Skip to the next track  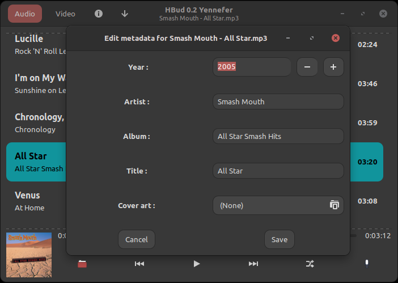point(253,264)
